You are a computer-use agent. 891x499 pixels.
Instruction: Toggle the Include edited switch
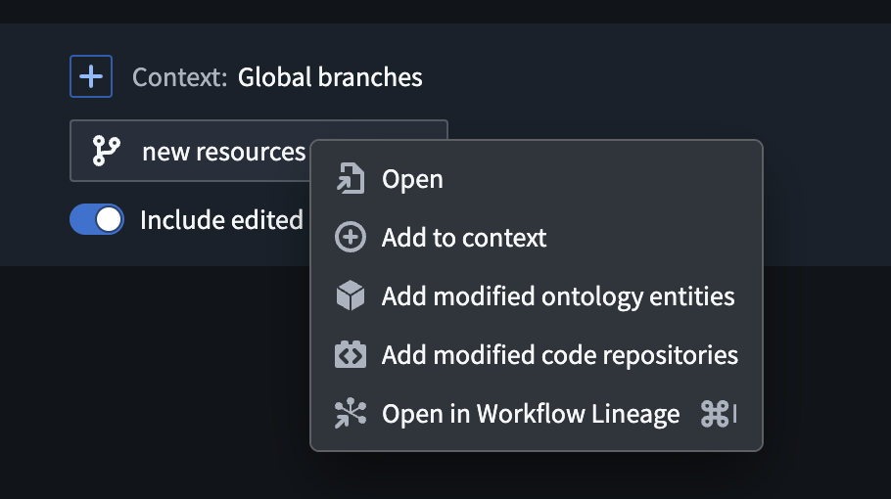[x=97, y=220]
